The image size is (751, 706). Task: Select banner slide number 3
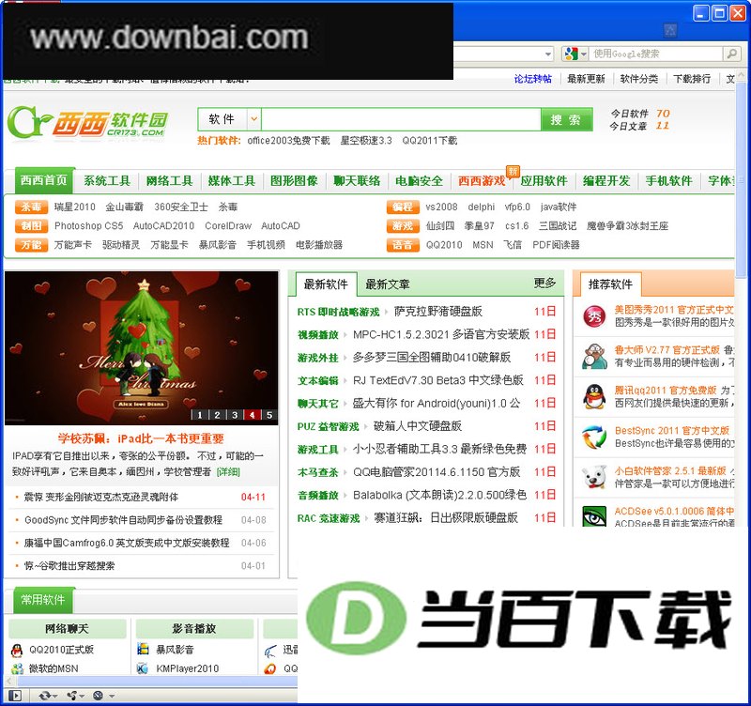click(x=235, y=415)
